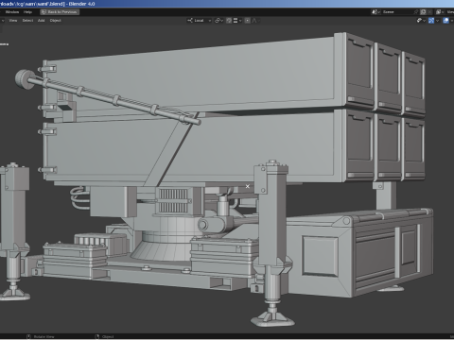
Task: Toggle proportional editing
Action: pyautogui.click(x=248, y=21)
